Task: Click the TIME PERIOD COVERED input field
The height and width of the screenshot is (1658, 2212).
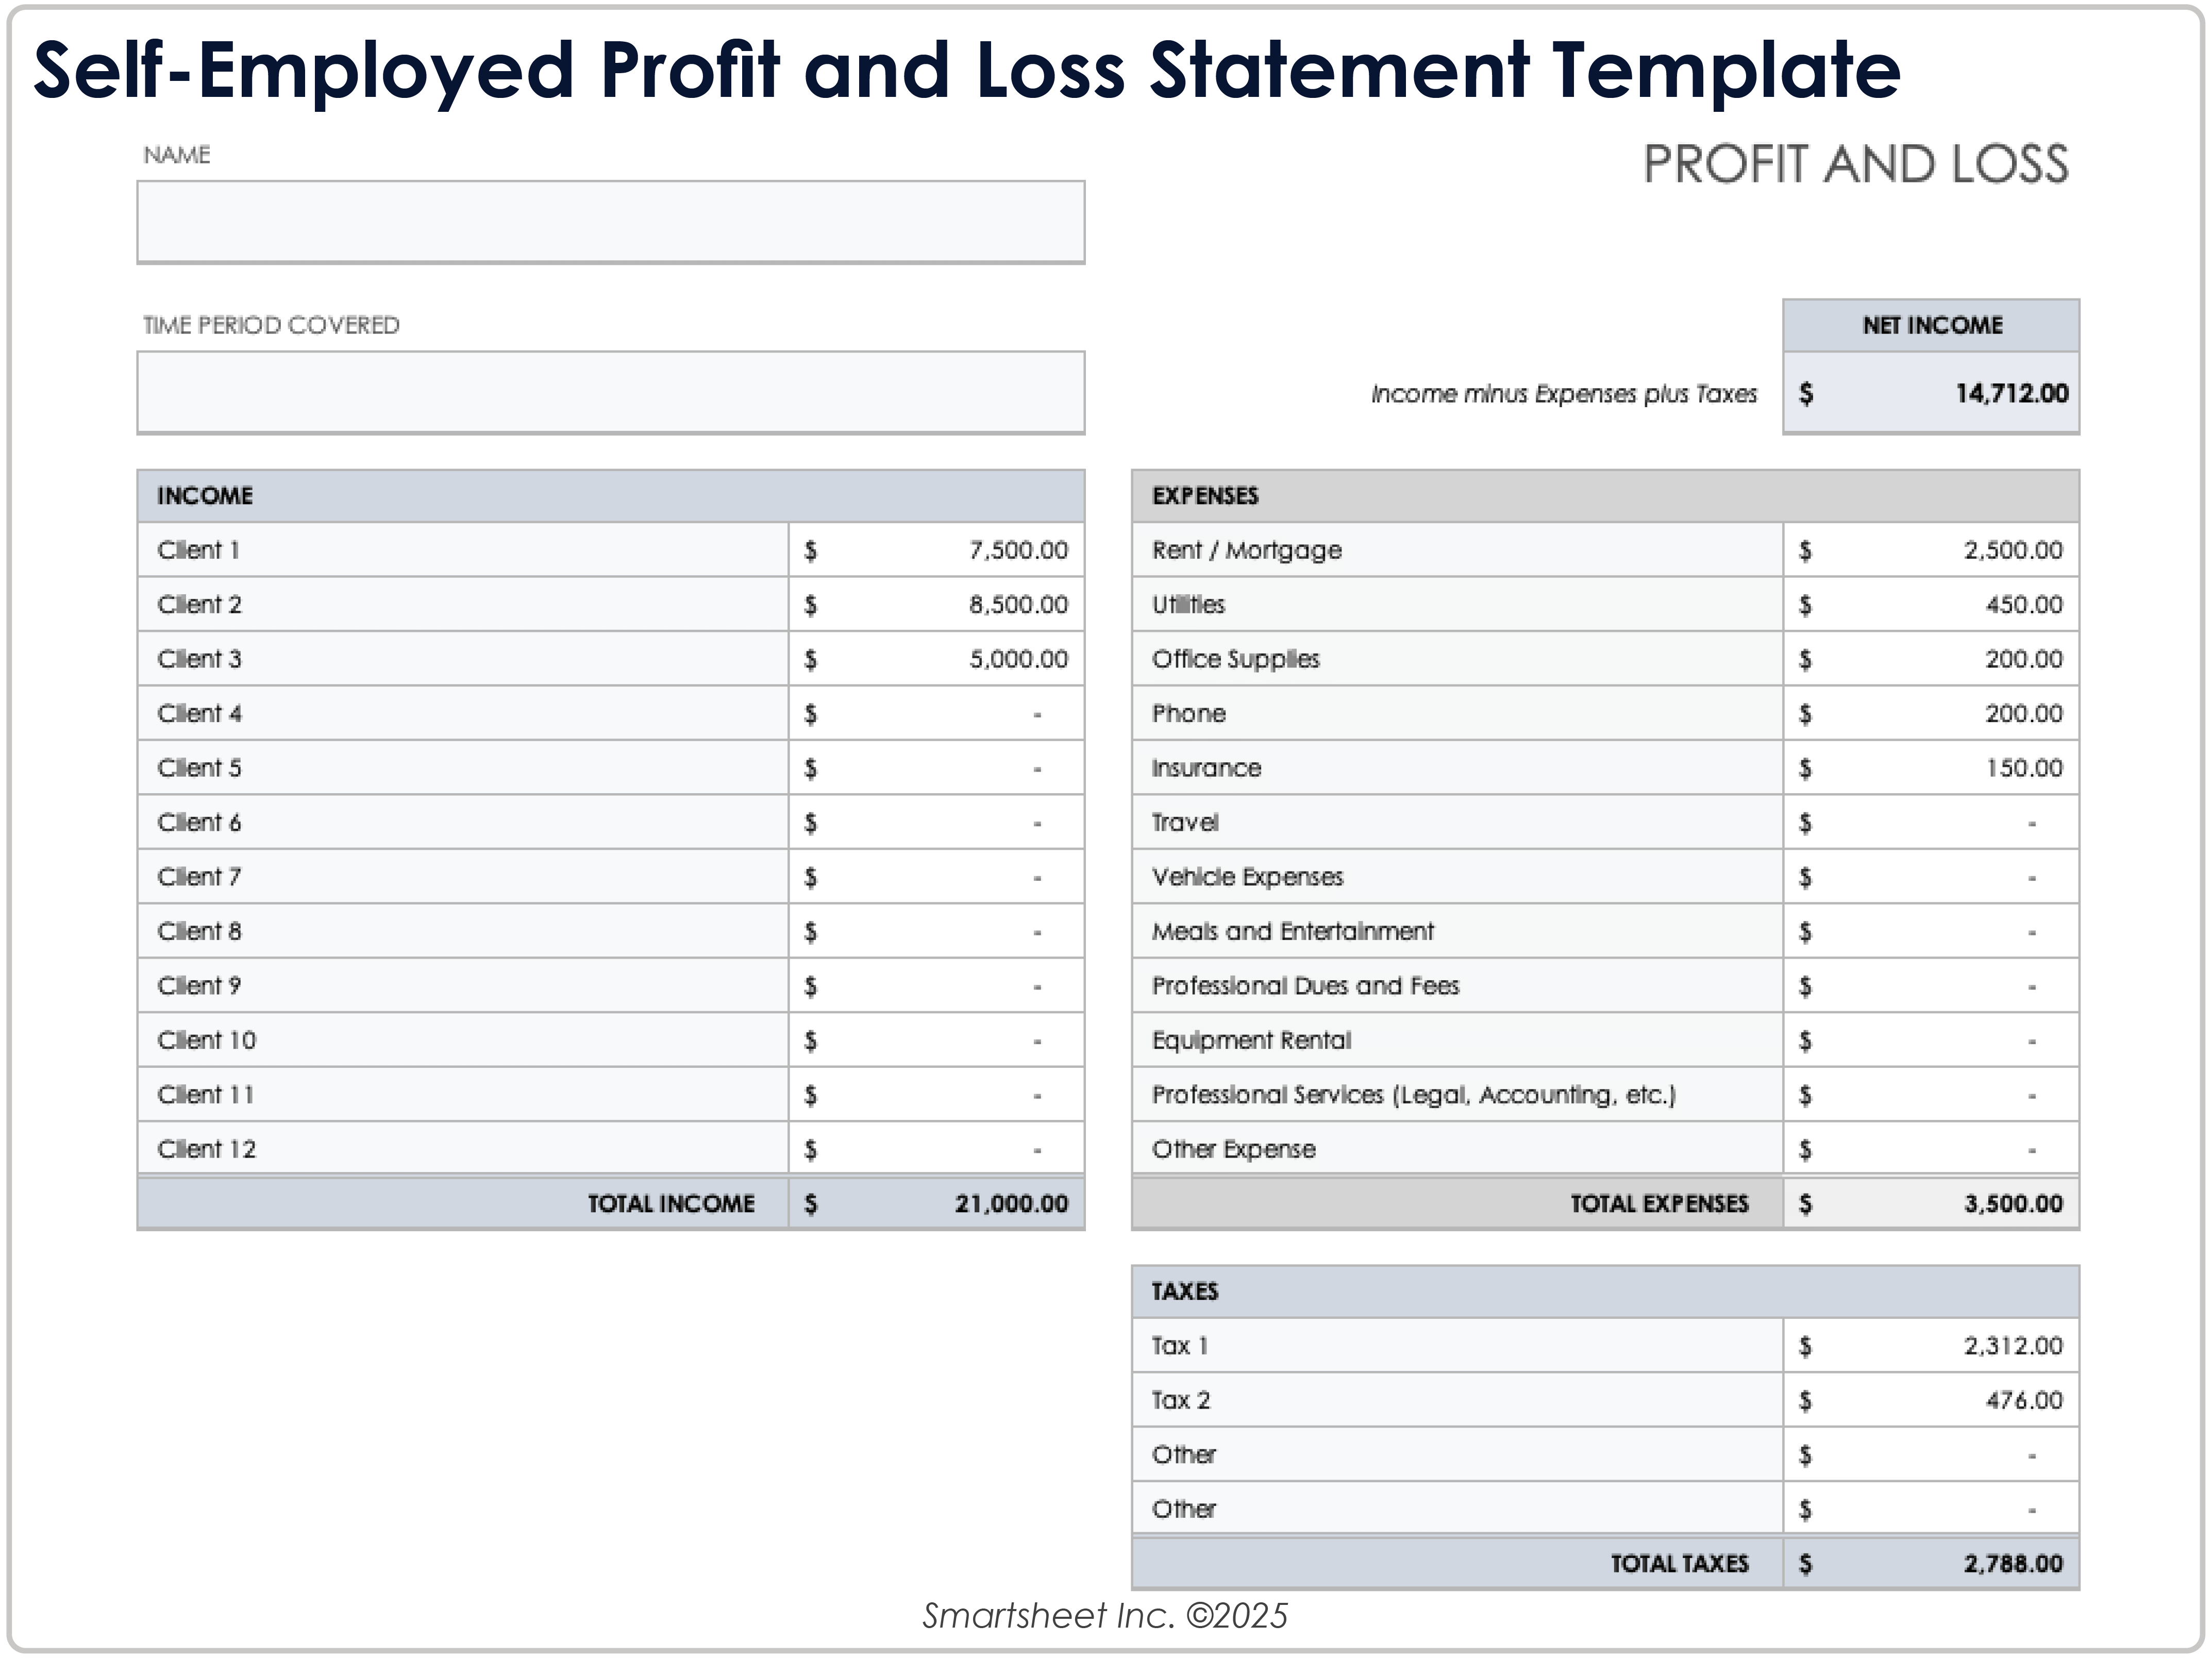Action: click(x=610, y=391)
